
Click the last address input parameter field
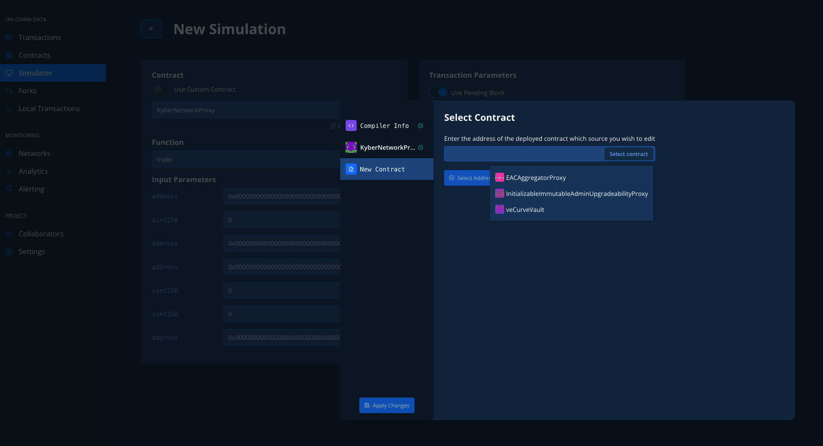click(x=282, y=338)
